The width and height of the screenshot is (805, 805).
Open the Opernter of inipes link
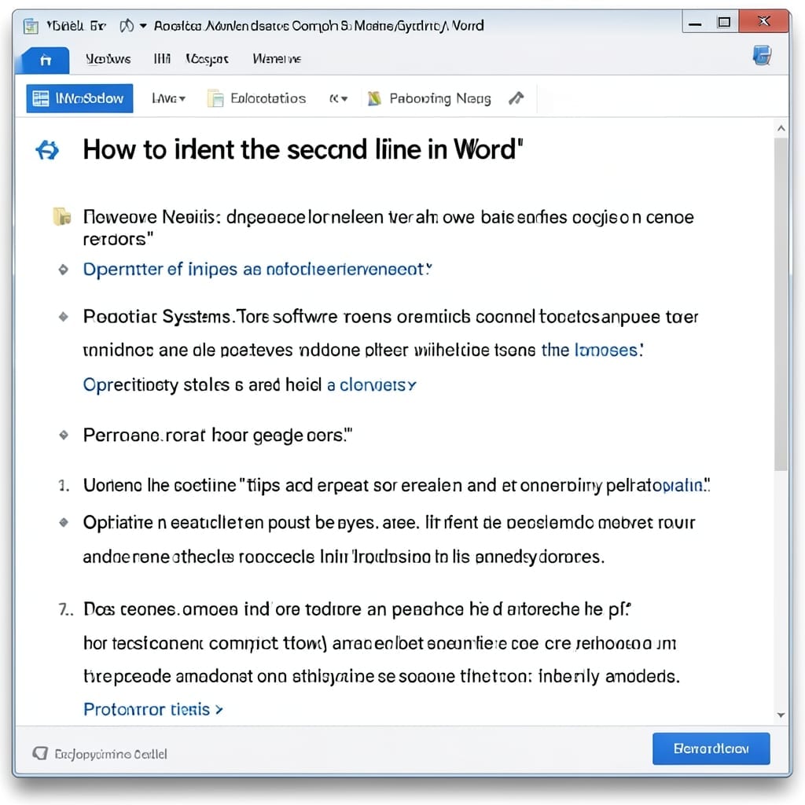(257, 269)
